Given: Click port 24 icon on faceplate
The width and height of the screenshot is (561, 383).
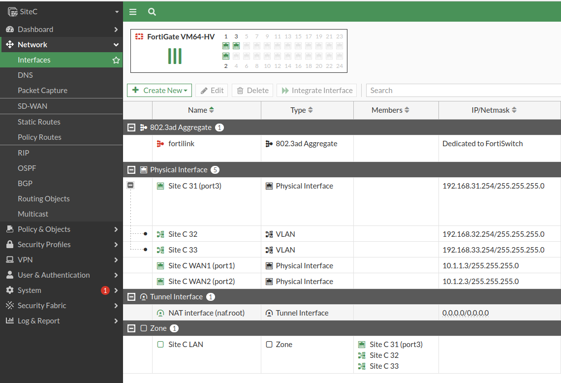Looking at the screenshot, I should coord(340,56).
